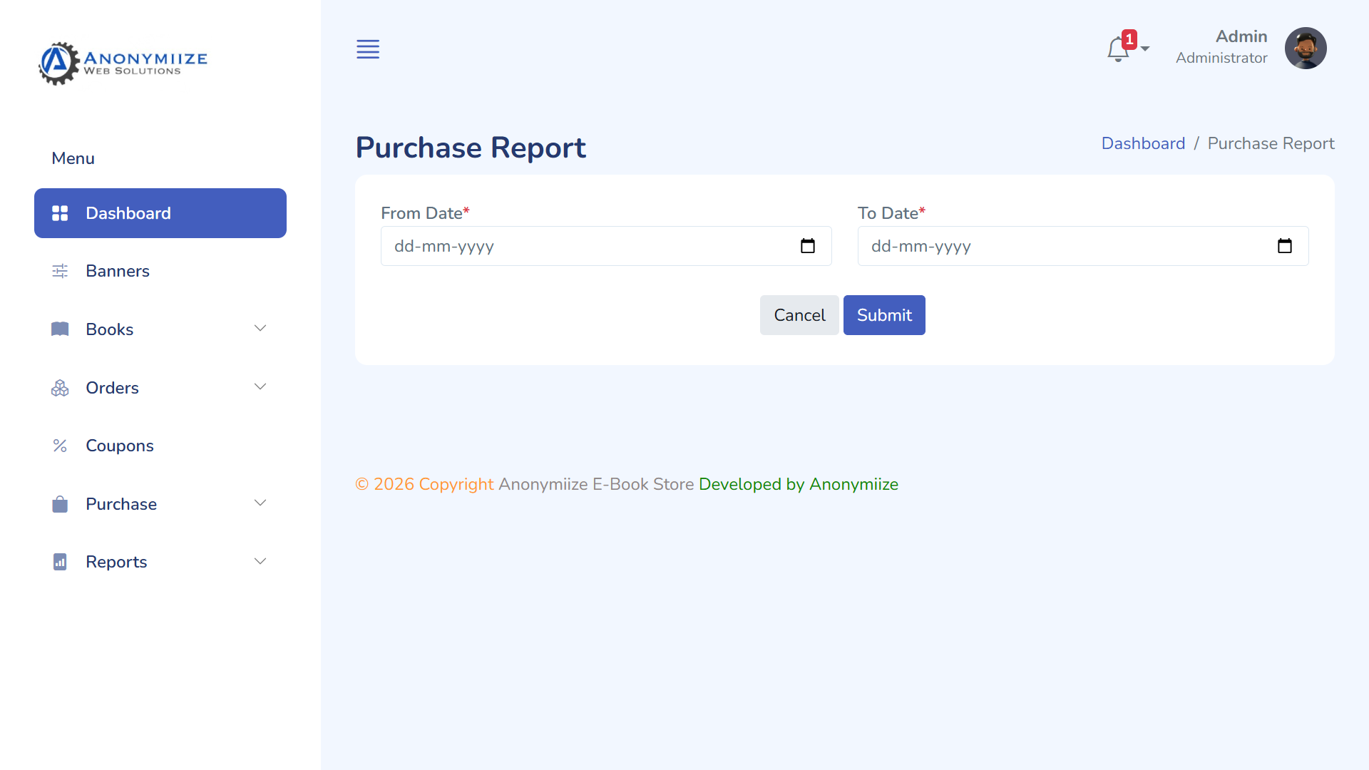The image size is (1369, 770).
Task: Open the notification dropdown caret
Action: (1145, 49)
